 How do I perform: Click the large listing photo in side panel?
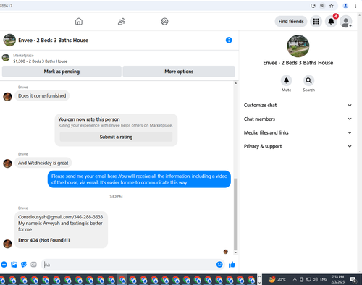(298, 46)
